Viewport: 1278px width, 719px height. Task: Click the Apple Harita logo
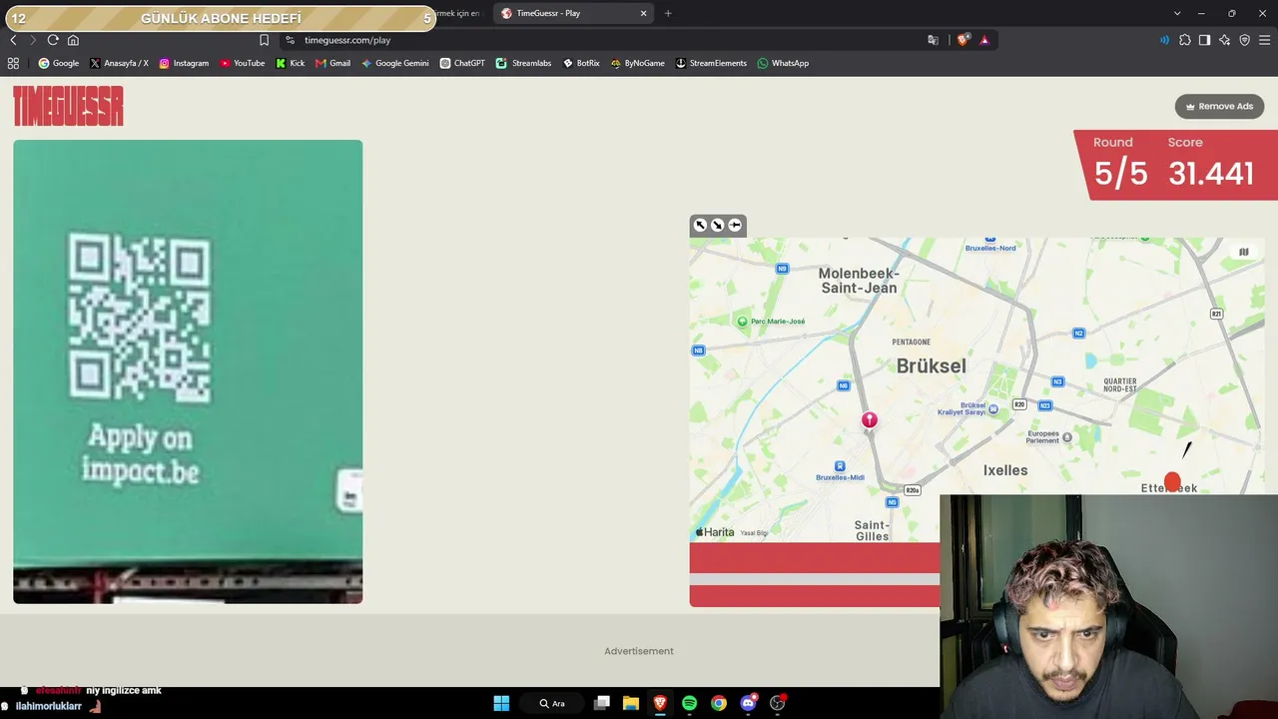(x=715, y=532)
